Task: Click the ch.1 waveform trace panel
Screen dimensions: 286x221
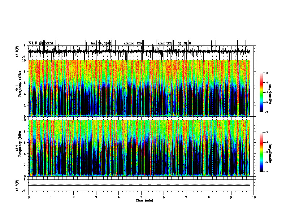Action: coord(141,51)
